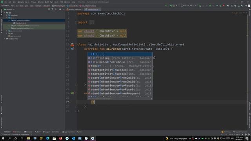
Task: Select startIntentSenderFromFragment completion suggestion
Action: tap(120, 93)
